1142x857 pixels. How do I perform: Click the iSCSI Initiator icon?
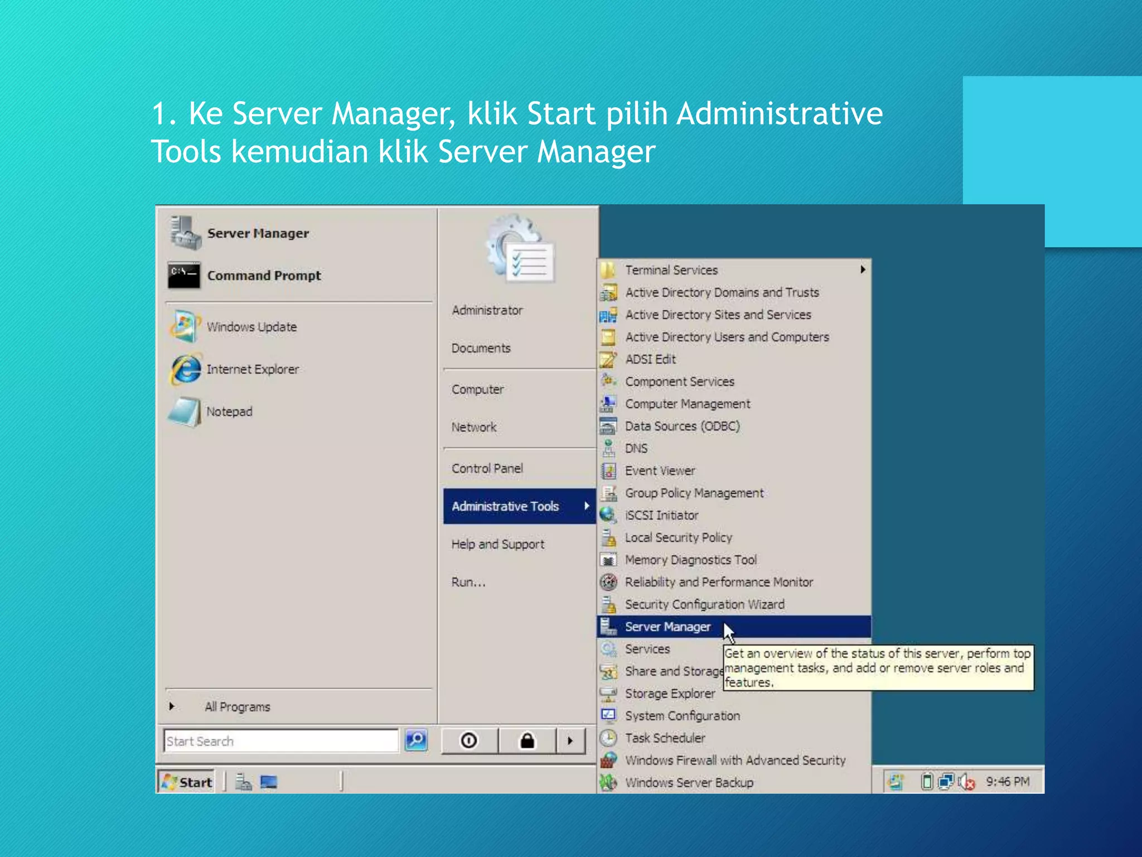point(608,516)
